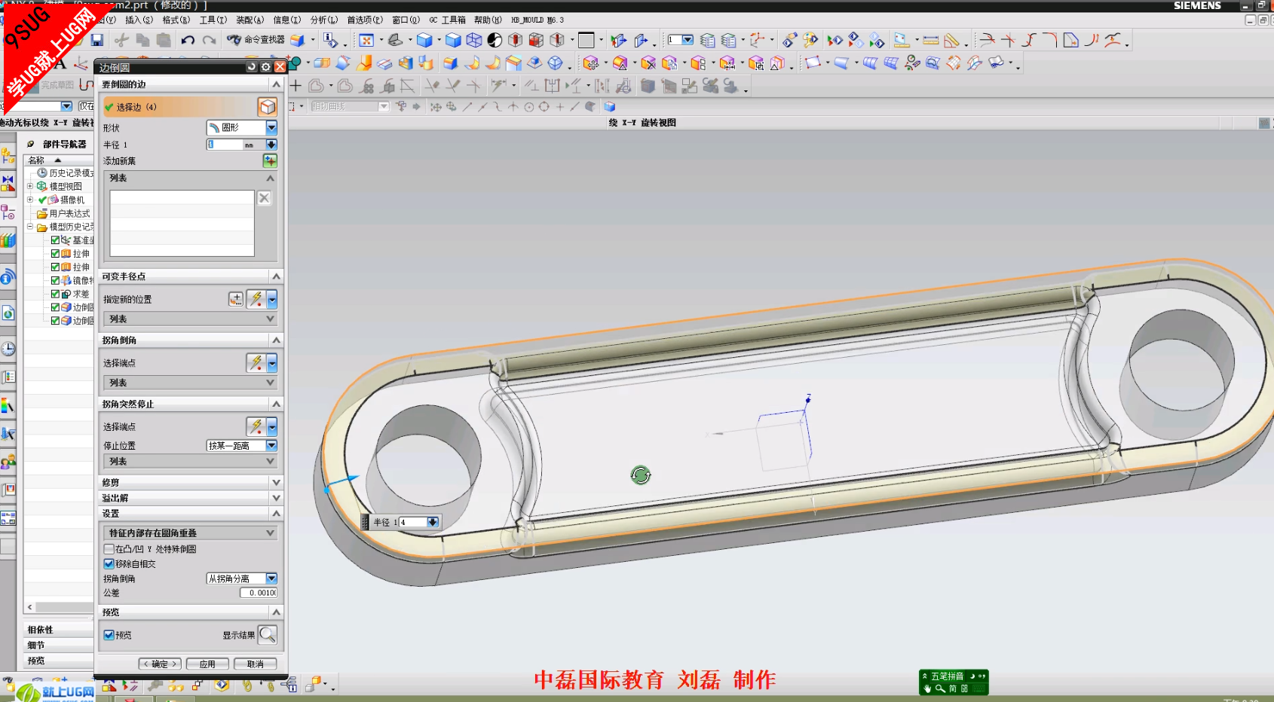Viewport: 1274px width, 702px height.
Task: Click the layer settings icon
Action: pyautogui.click(x=707, y=40)
